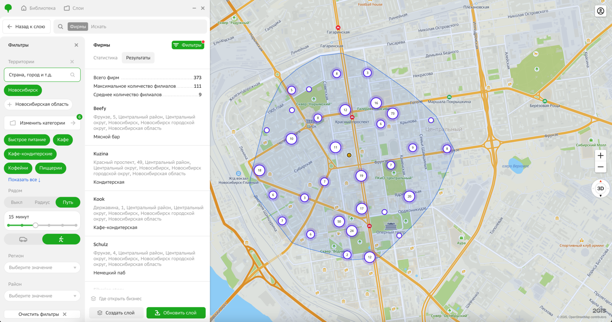Click the cluster marker labeled 73
Viewport: 612px width, 322px height.
click(392, 113)
